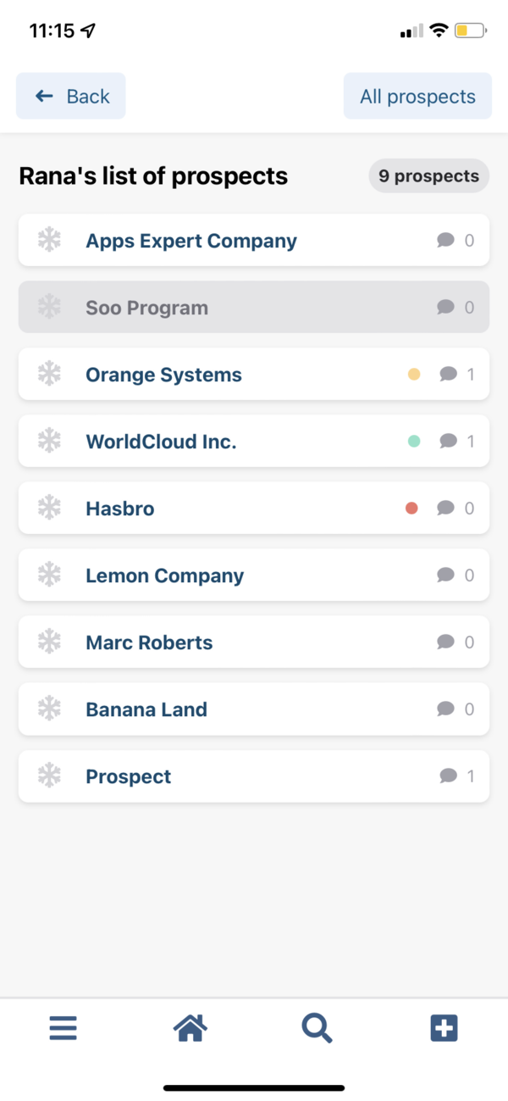Select the snowflake icon beside Apps Expert Company
This screenshot has height=1101, width=508.
[48, 240]
